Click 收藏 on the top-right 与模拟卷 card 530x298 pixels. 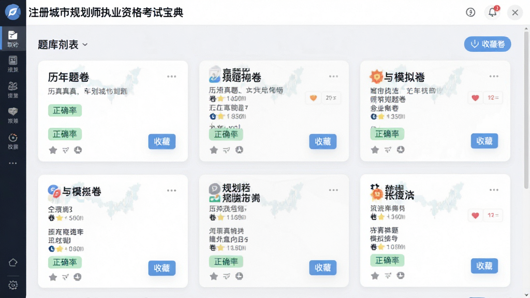[484, 141]
